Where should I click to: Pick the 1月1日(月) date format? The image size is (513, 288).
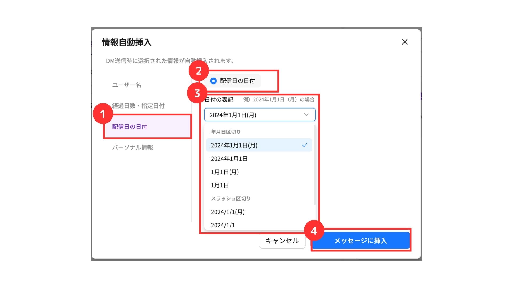tap(225, 172)
